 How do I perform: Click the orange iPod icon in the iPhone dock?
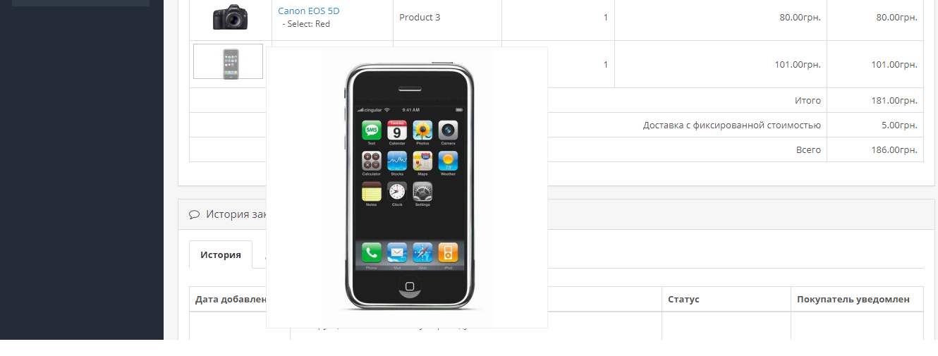click(448, 252)
